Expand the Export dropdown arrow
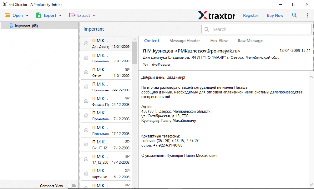Screen dimensions: 314x189 click(x=60, y=15)
